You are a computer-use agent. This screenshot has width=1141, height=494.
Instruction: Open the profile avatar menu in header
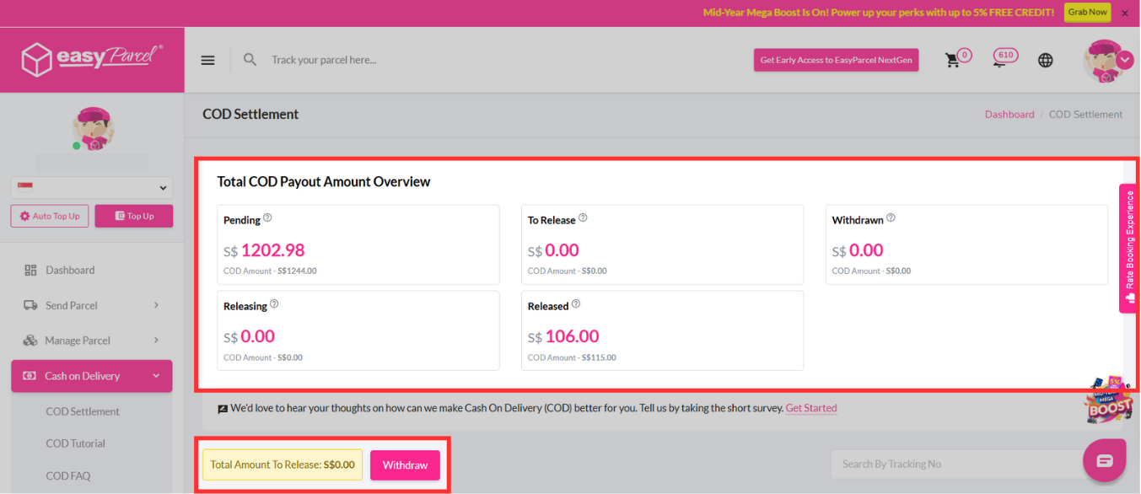point(1107,61)
